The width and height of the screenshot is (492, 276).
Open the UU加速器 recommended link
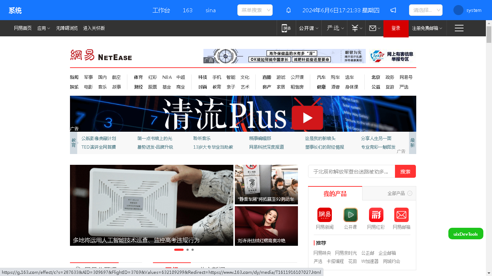370,262
